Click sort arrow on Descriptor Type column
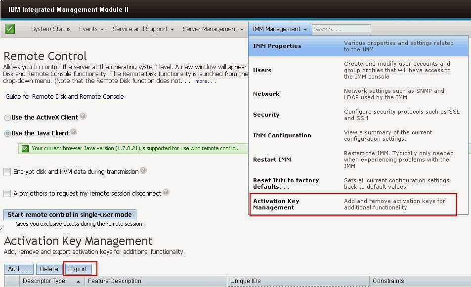This screenshot has height=287, width=471. [78, 282]
